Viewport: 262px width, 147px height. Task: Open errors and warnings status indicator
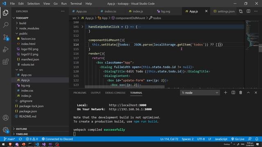click(32, 139)
